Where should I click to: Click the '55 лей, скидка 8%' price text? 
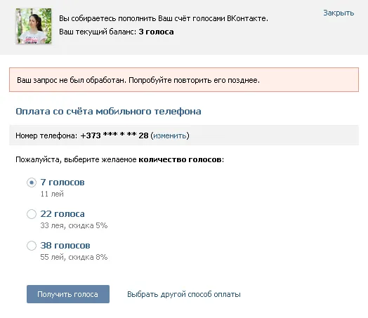(x=74, y=257)
